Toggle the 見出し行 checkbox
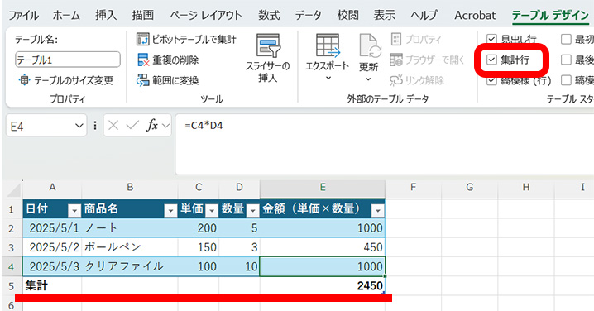 (x=491, y=39)
